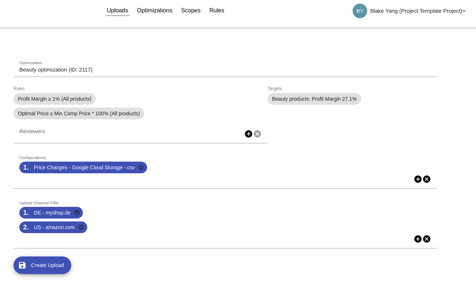Clear reviewers with the grey X icon
Image resolution: width=476 pixels, height=282 pixels.
point(257,134)
